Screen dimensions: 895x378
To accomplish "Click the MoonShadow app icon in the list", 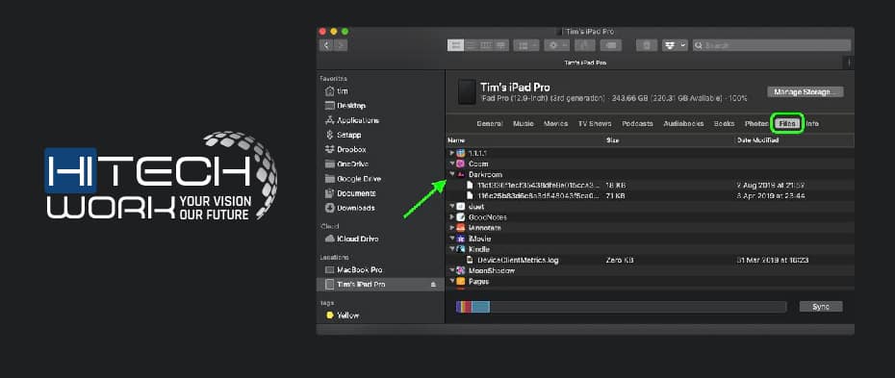I will point(461,271).
